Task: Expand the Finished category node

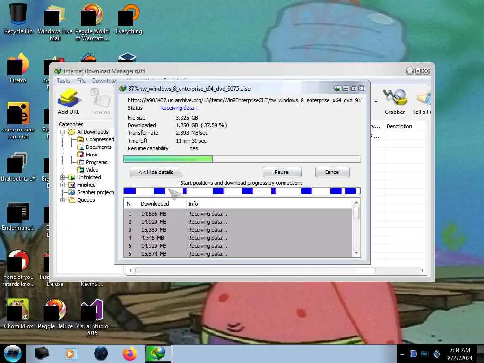Action: (63, 185)
